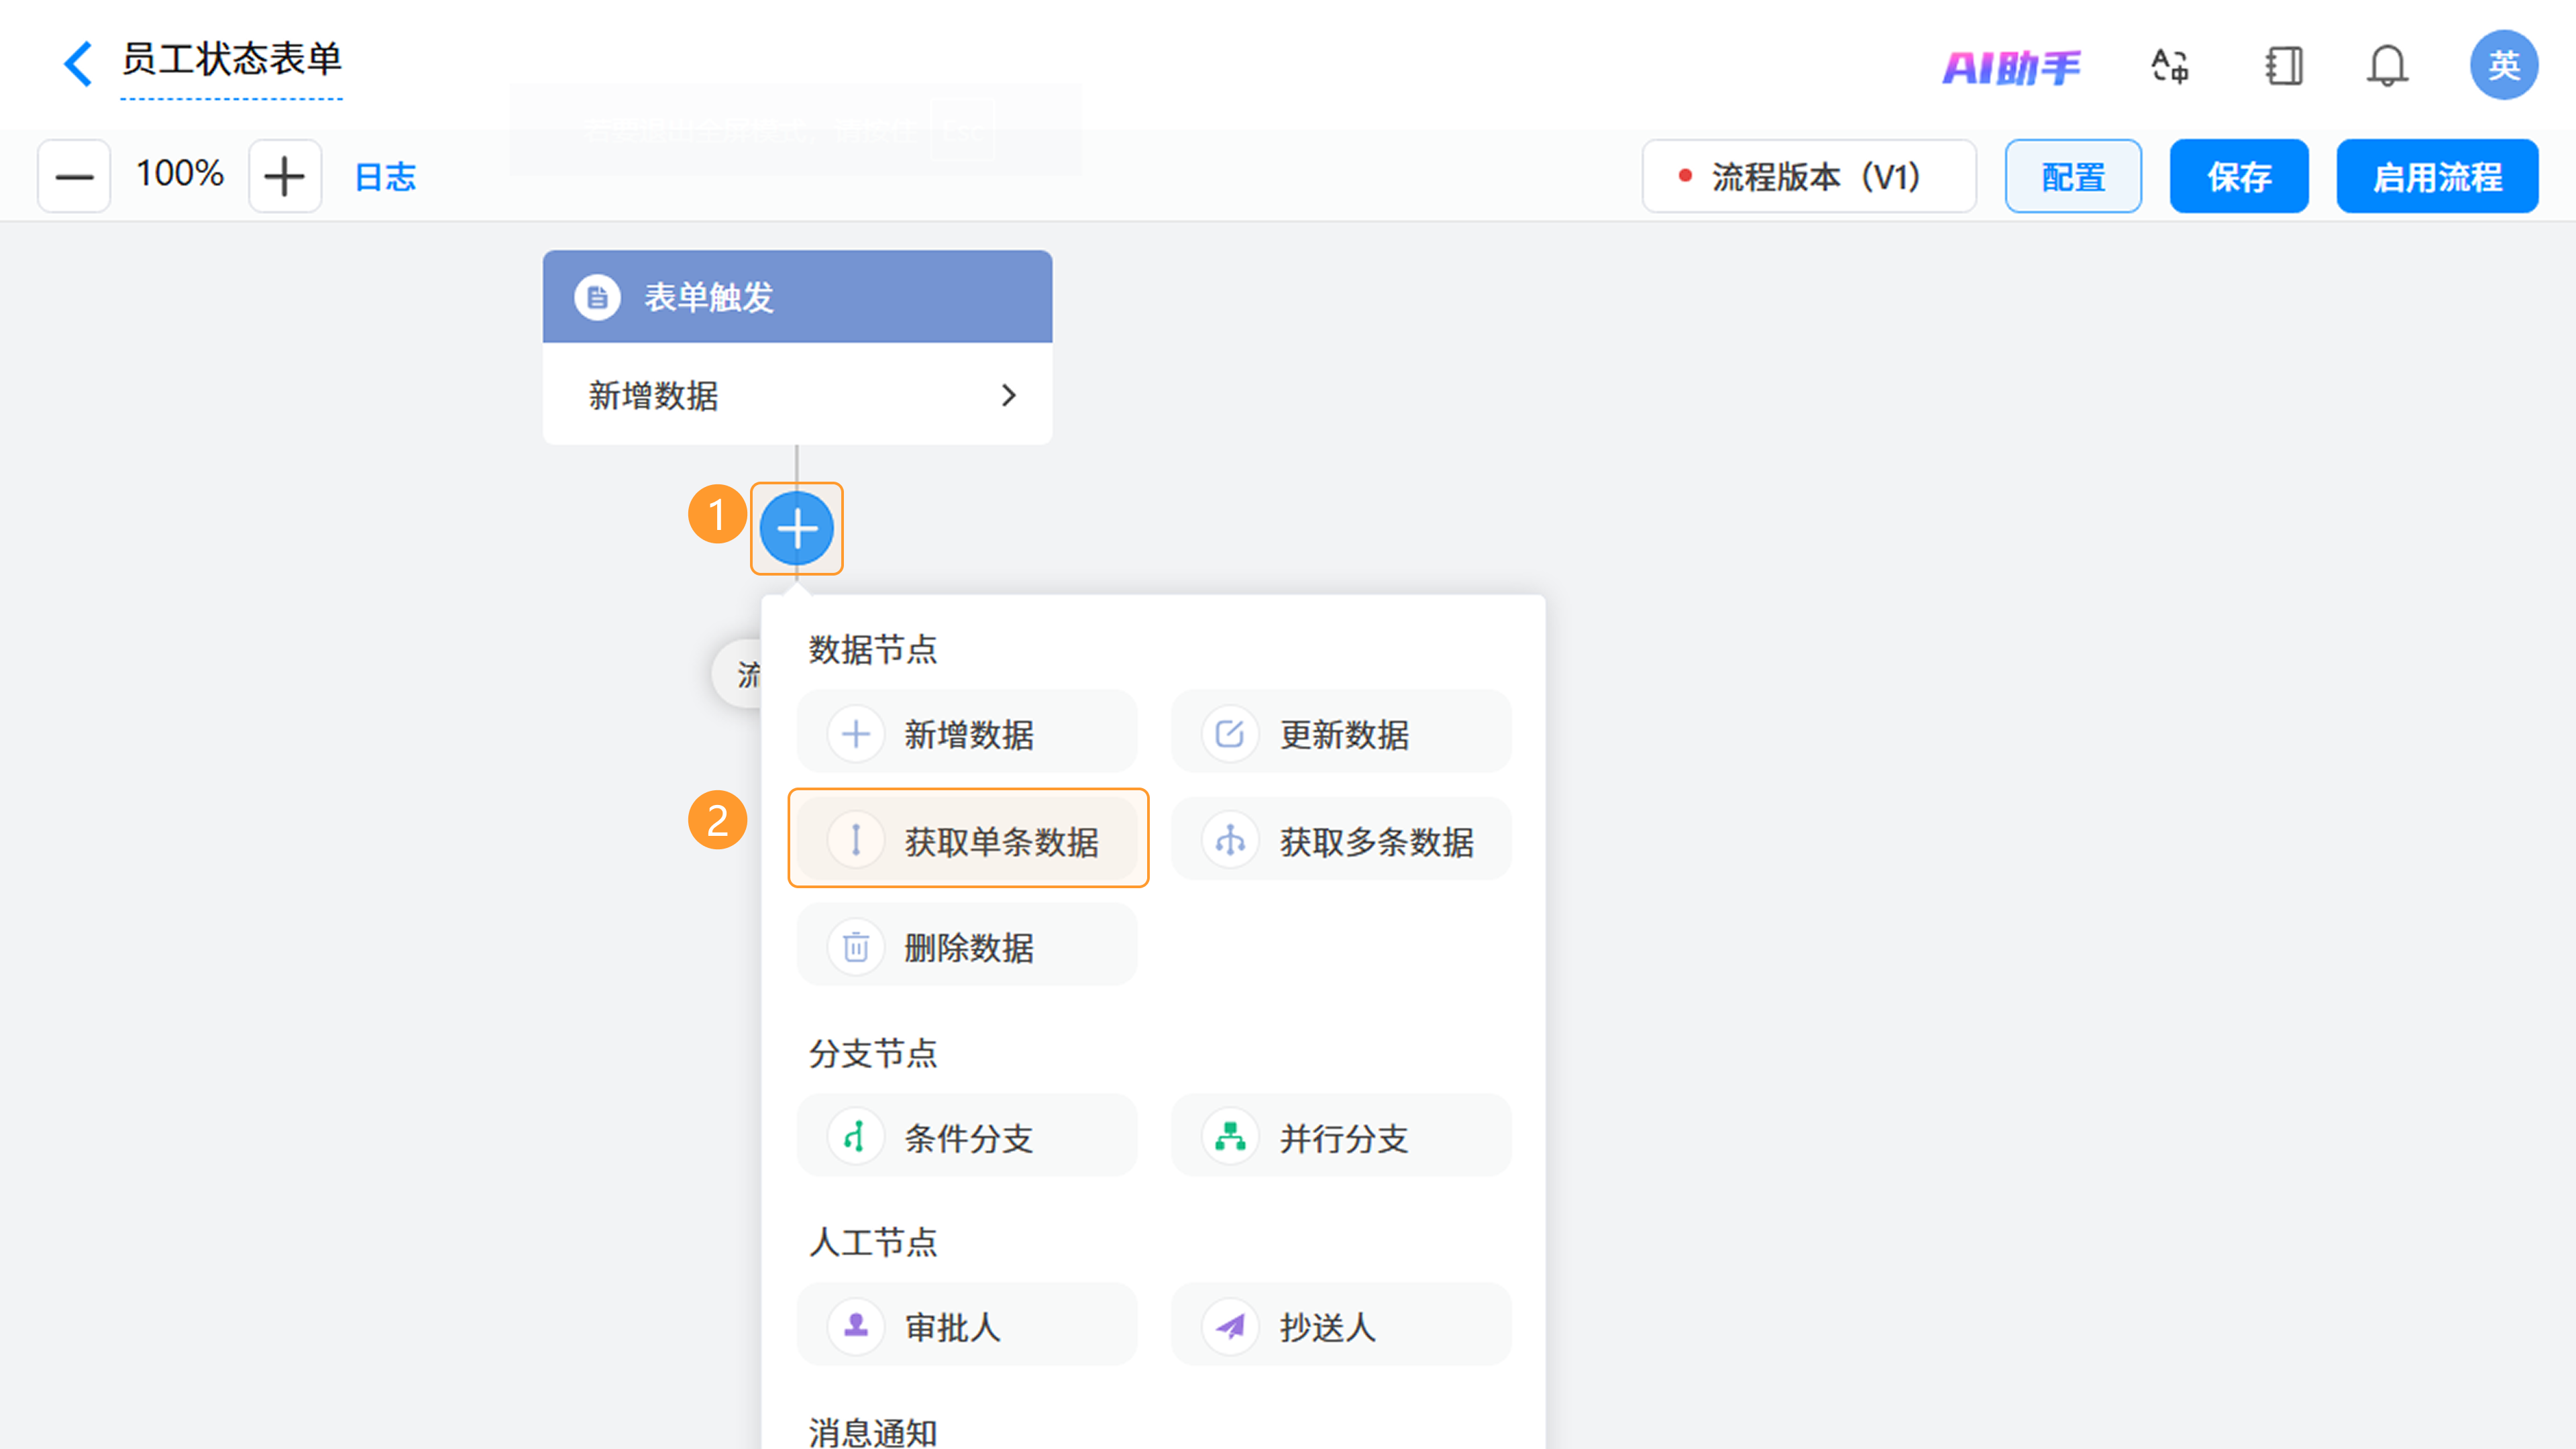
Task: Click the single-record icon beside 获取单条数据
Action: [x=856, y=840]
